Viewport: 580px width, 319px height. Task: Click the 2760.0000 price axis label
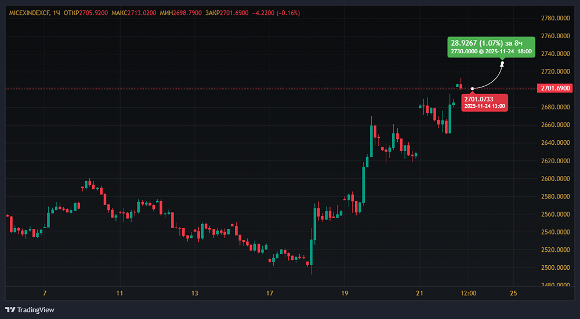[555, 36]
